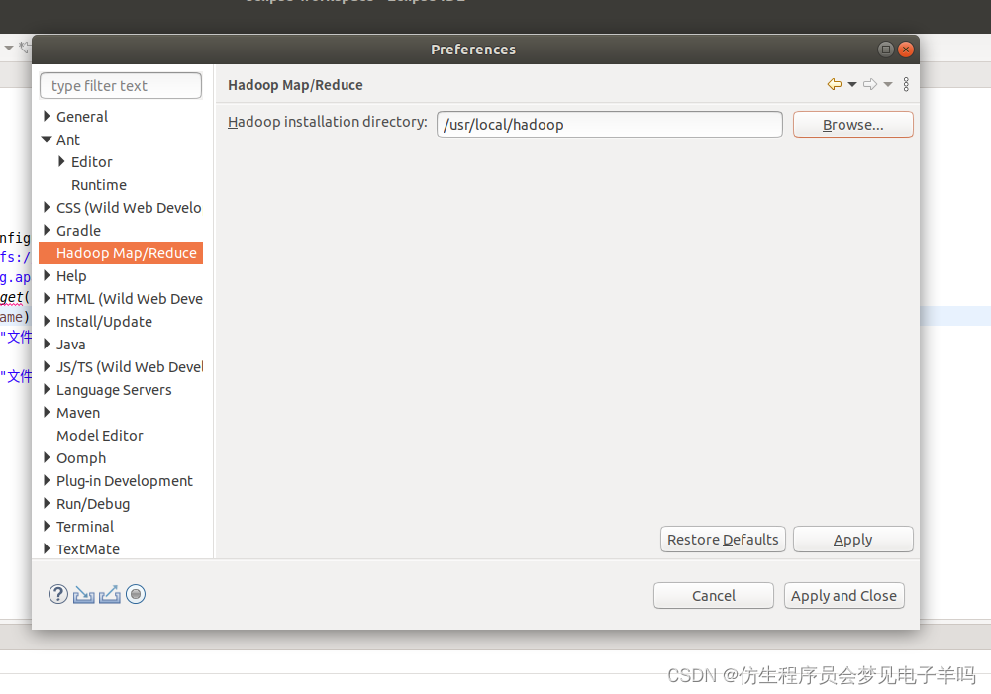Click the Restore Defaults button
Screen dimensions: 991x694
click(x=723, y=540)
